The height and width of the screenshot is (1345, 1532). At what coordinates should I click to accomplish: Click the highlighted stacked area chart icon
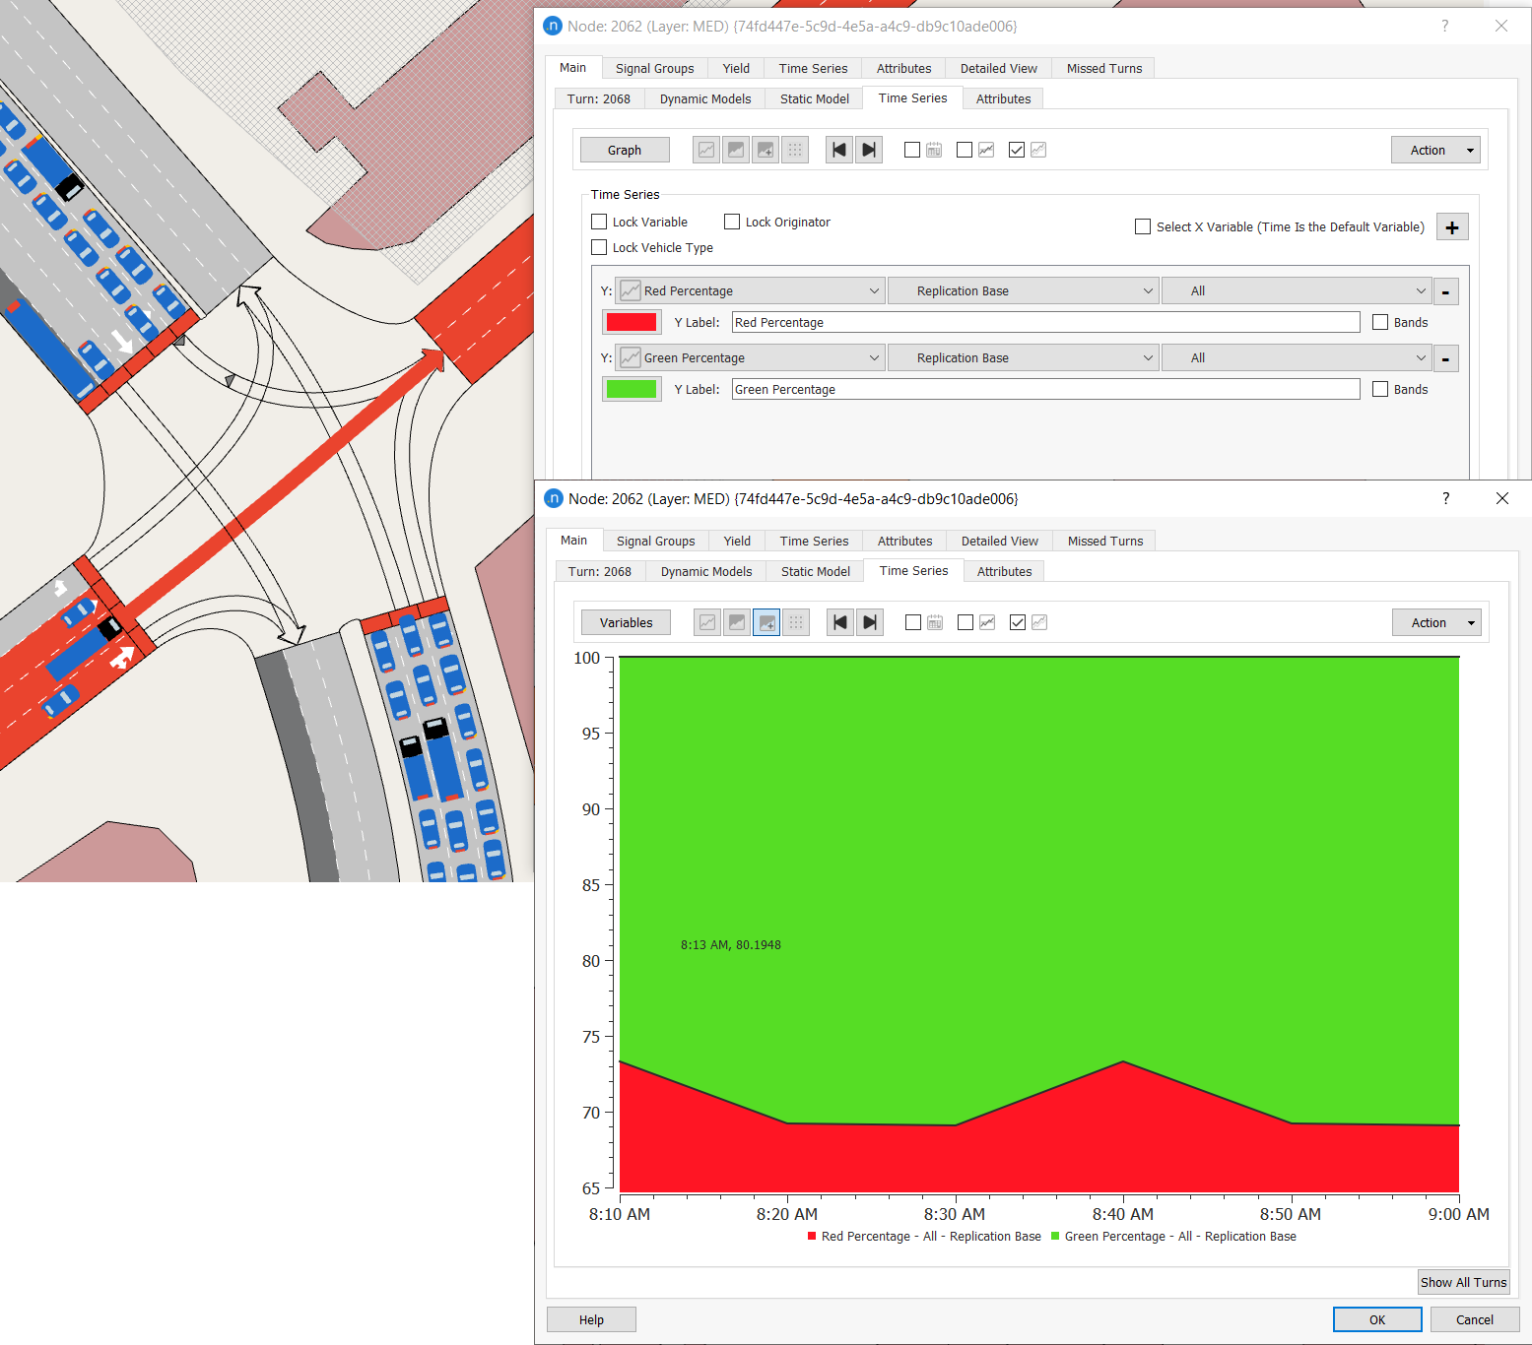point(766,622)
